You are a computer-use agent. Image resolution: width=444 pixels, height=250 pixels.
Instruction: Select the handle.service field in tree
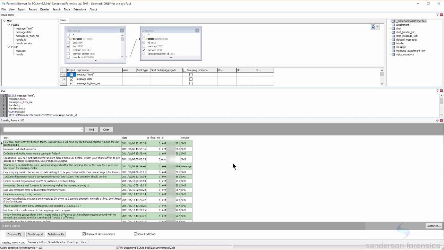(x=24, y=43)
